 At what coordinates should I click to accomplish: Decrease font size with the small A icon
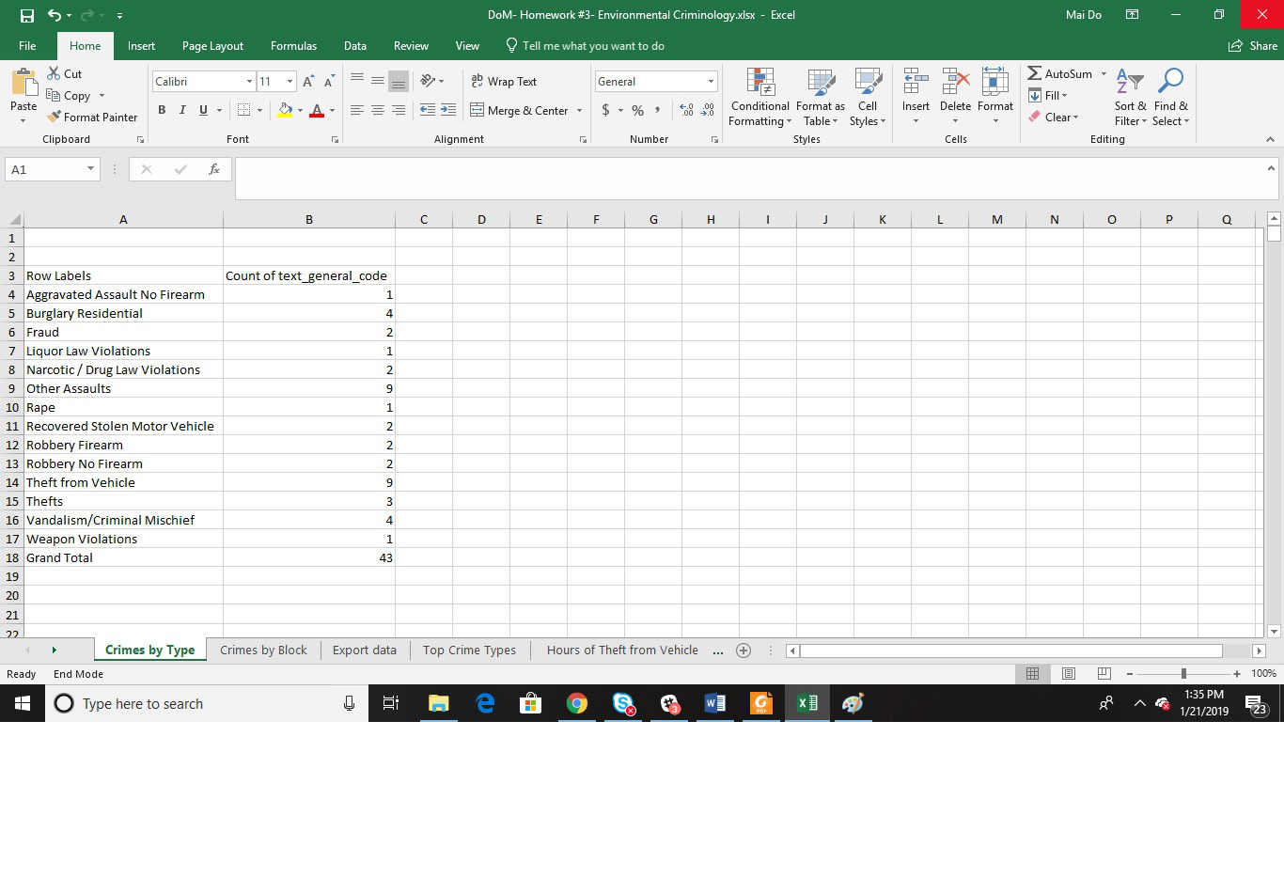329,82
